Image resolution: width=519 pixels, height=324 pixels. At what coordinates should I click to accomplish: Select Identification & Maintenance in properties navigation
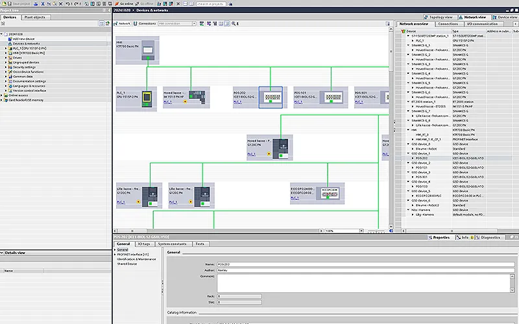(136, 259)
